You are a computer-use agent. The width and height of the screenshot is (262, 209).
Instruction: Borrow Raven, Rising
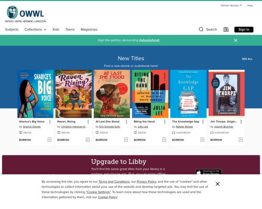pyautogui.click(x=63, y=140)
